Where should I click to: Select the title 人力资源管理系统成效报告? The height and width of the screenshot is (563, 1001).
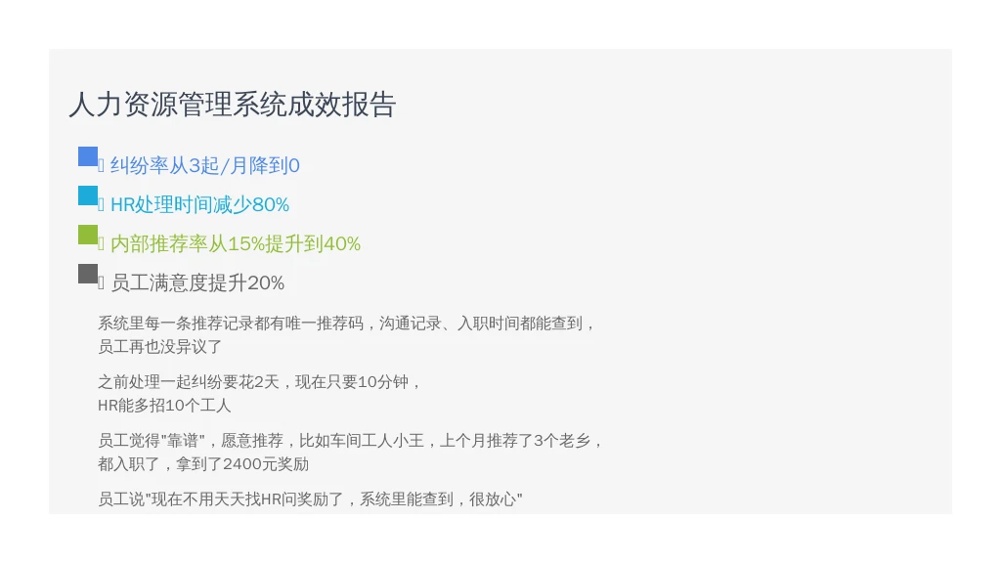click(233, 105)
